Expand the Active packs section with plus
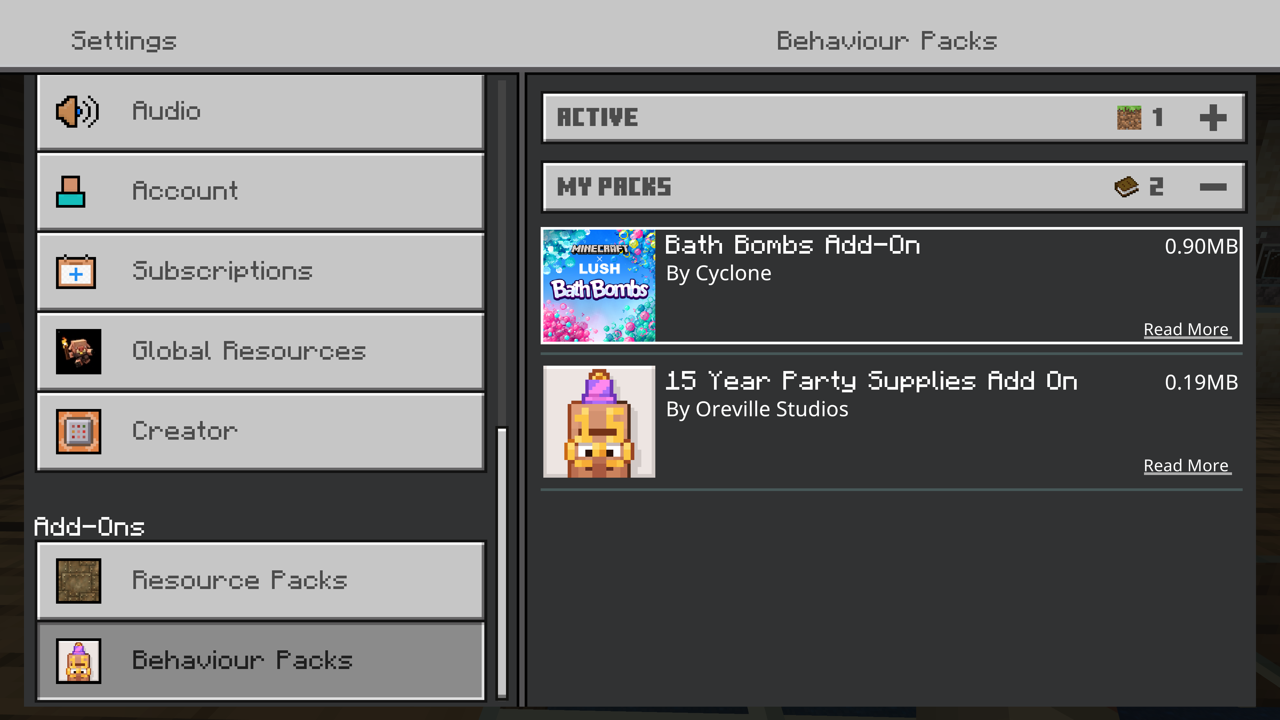The width and height of the screenshot is (1280, 720). (x=1213, y=118)
